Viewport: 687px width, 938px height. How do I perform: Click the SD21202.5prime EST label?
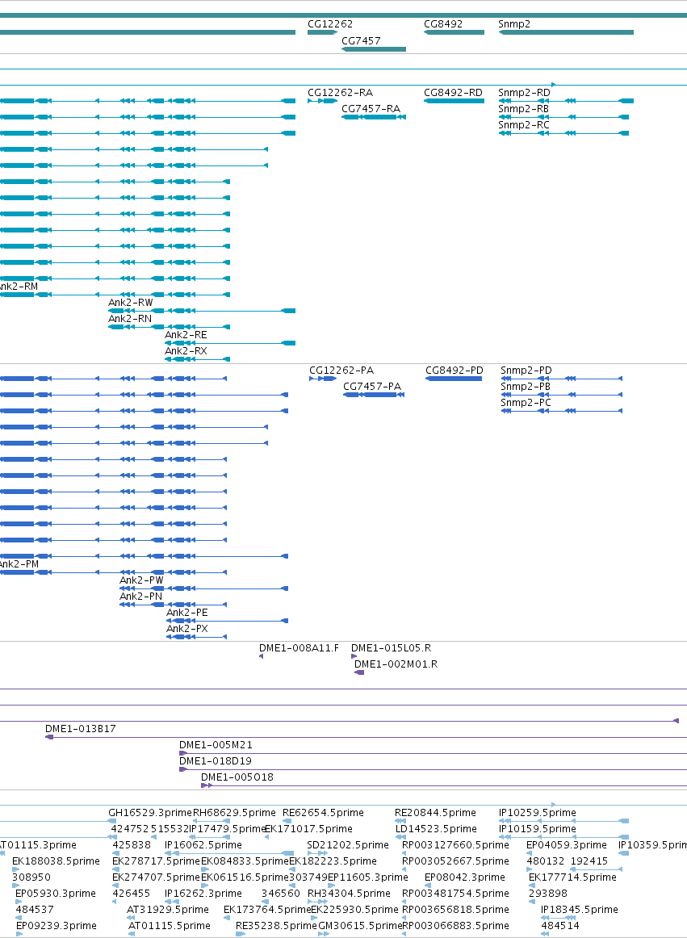[x=348, y=844]
